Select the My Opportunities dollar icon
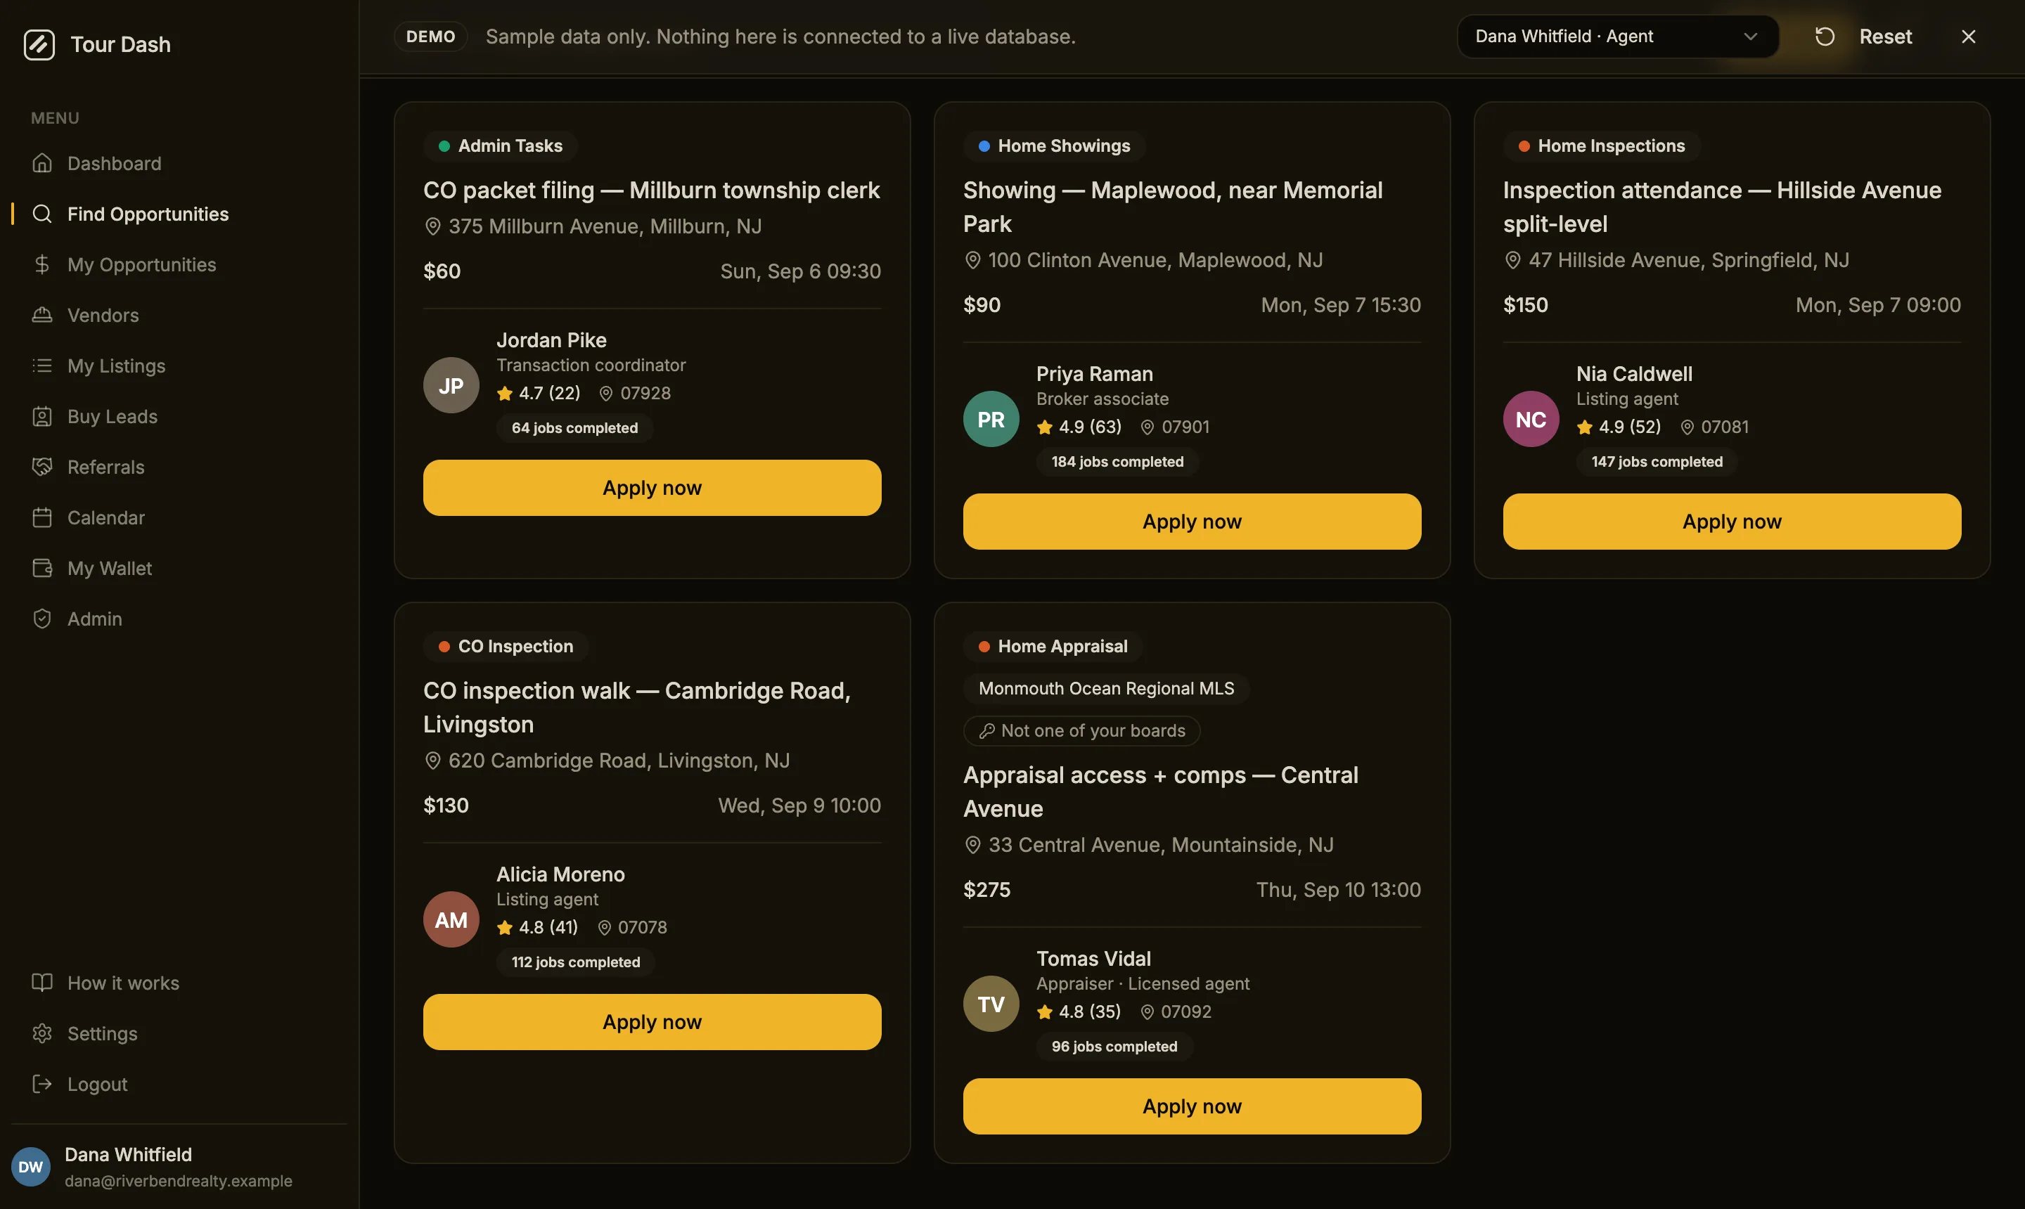This screenshot has height=1209, width=2025. pyautogui.click(x=41, y=264)
